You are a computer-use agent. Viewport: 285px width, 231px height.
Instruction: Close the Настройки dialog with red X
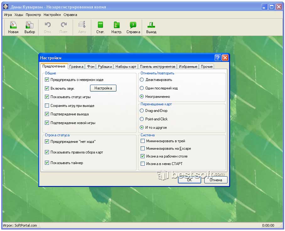(225, 58)
